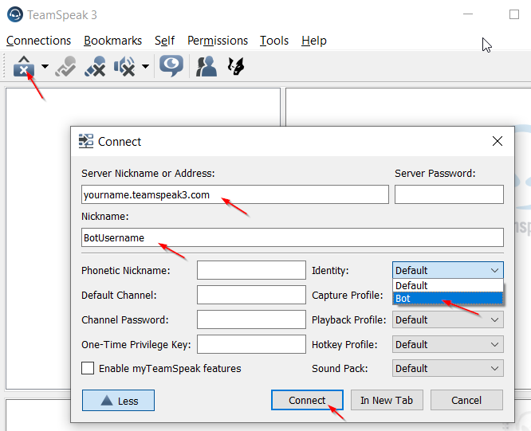Minimize the TeamSpeak 3 window

pos(468,14)
